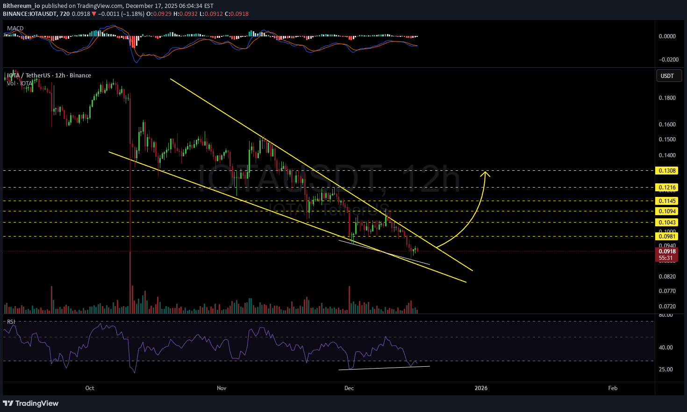687x412 pixels.
Task: Select the RSI indicator label
Action: coord(11,322)
